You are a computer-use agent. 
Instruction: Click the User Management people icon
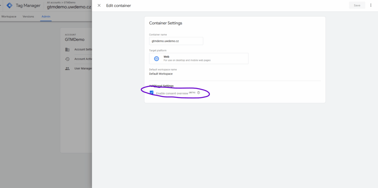(67, 68)
